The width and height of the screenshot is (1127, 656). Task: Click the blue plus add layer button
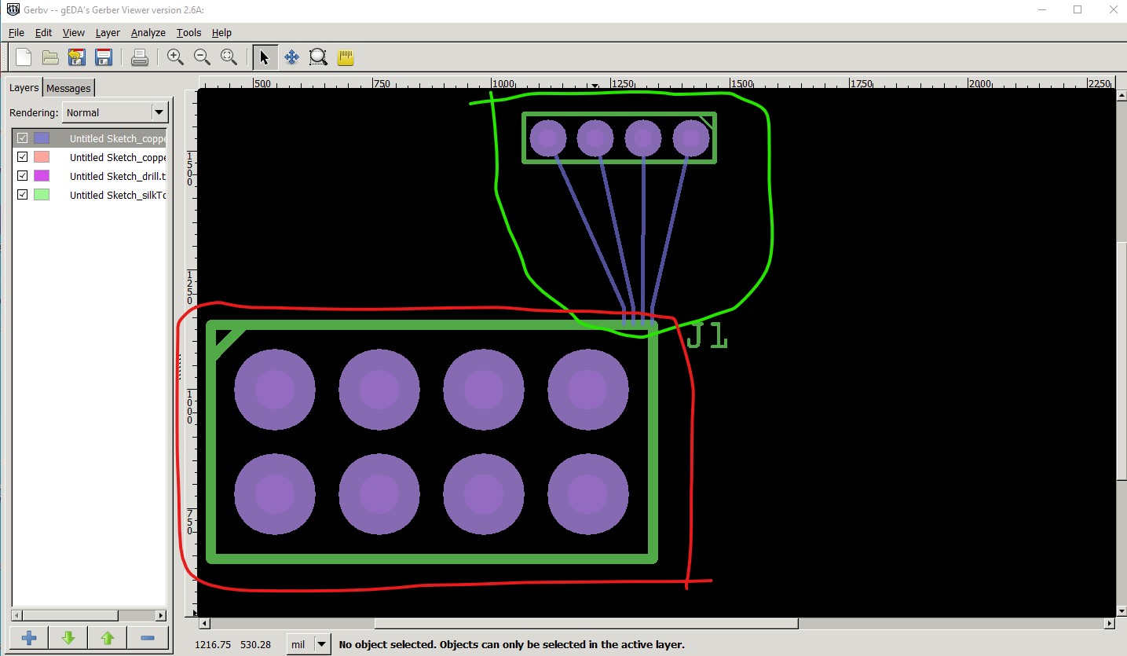coord(29,638)
